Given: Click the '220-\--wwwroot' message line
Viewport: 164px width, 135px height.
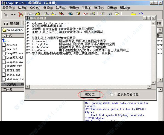Looking at the screenshot, I should pyautogui.click(x=66, y=41).
